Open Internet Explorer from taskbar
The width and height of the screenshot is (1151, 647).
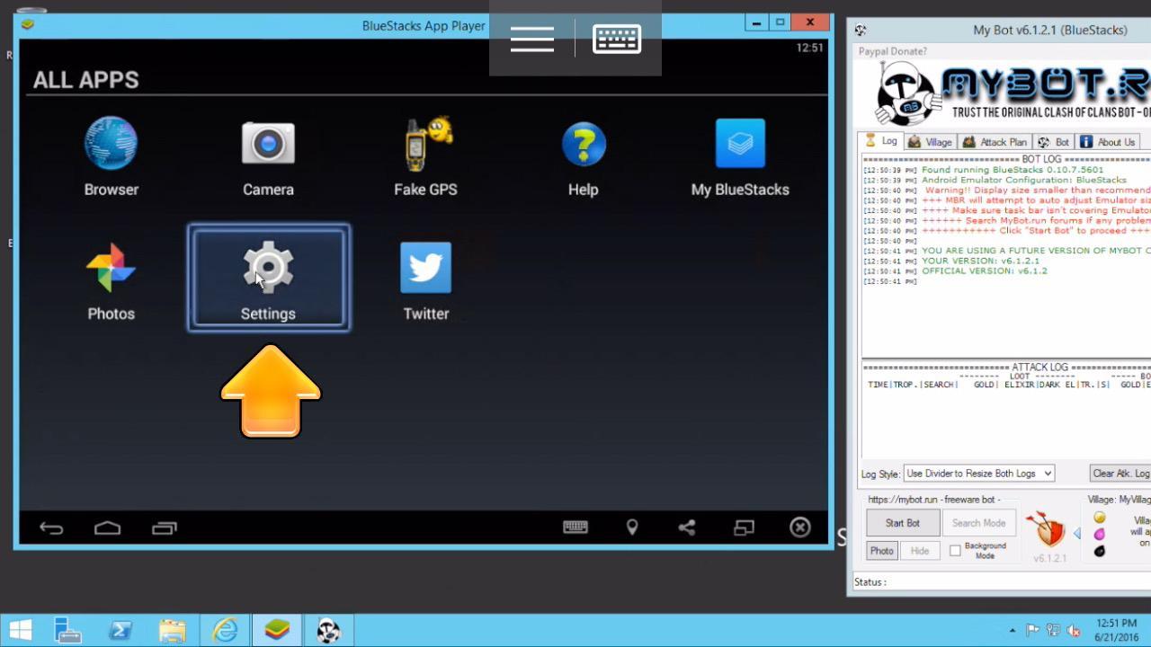click(225, 631)
